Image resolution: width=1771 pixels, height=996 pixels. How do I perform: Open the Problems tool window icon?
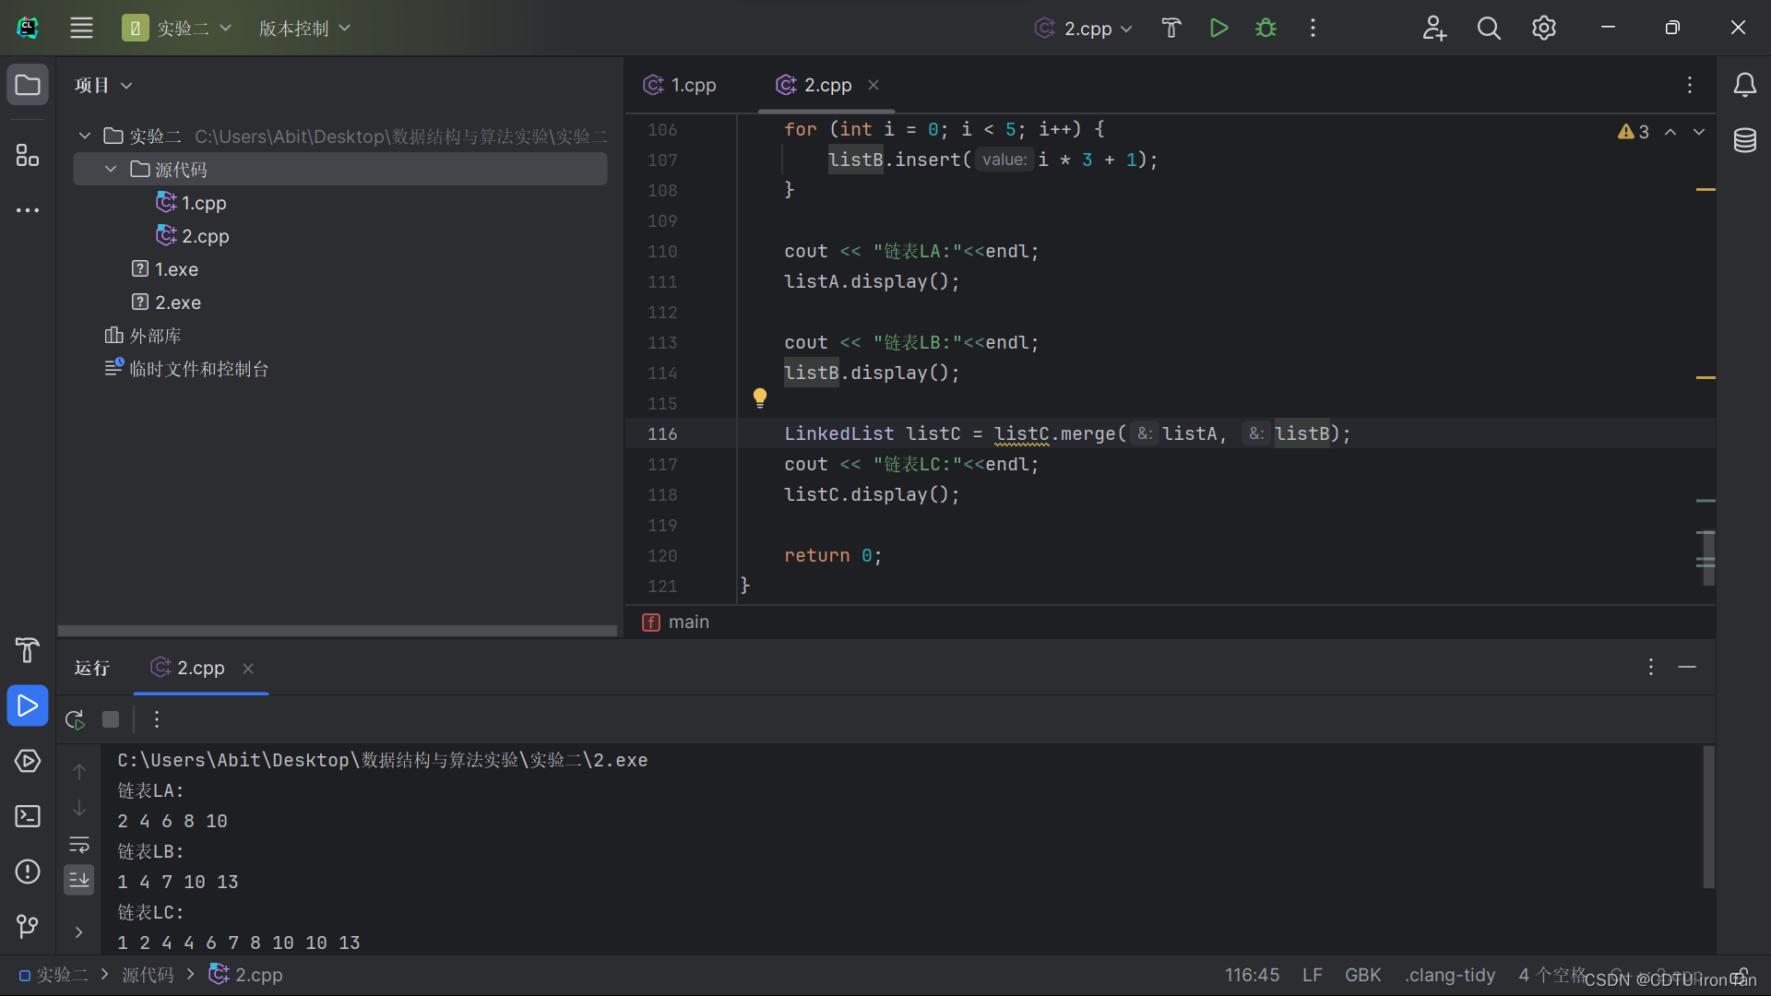(x=27, y=871)
